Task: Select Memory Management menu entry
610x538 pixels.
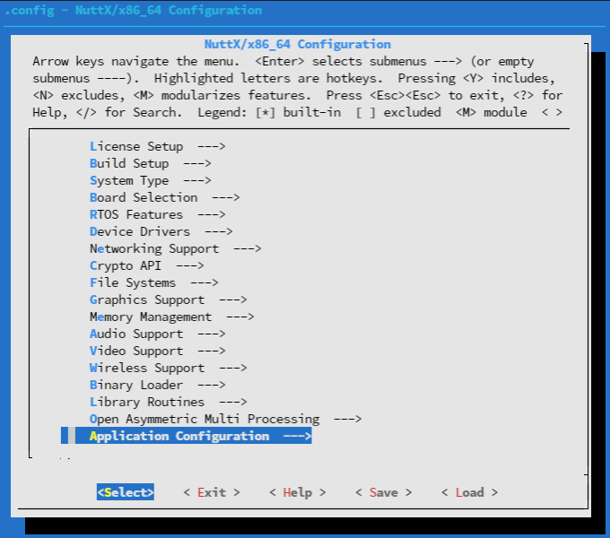Action: (171, 317)
